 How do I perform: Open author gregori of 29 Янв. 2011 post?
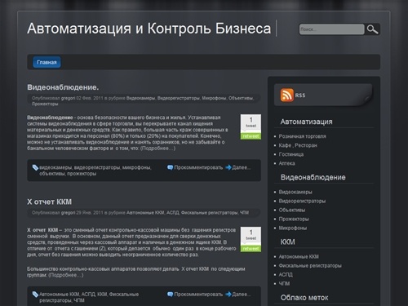[68, 213]
